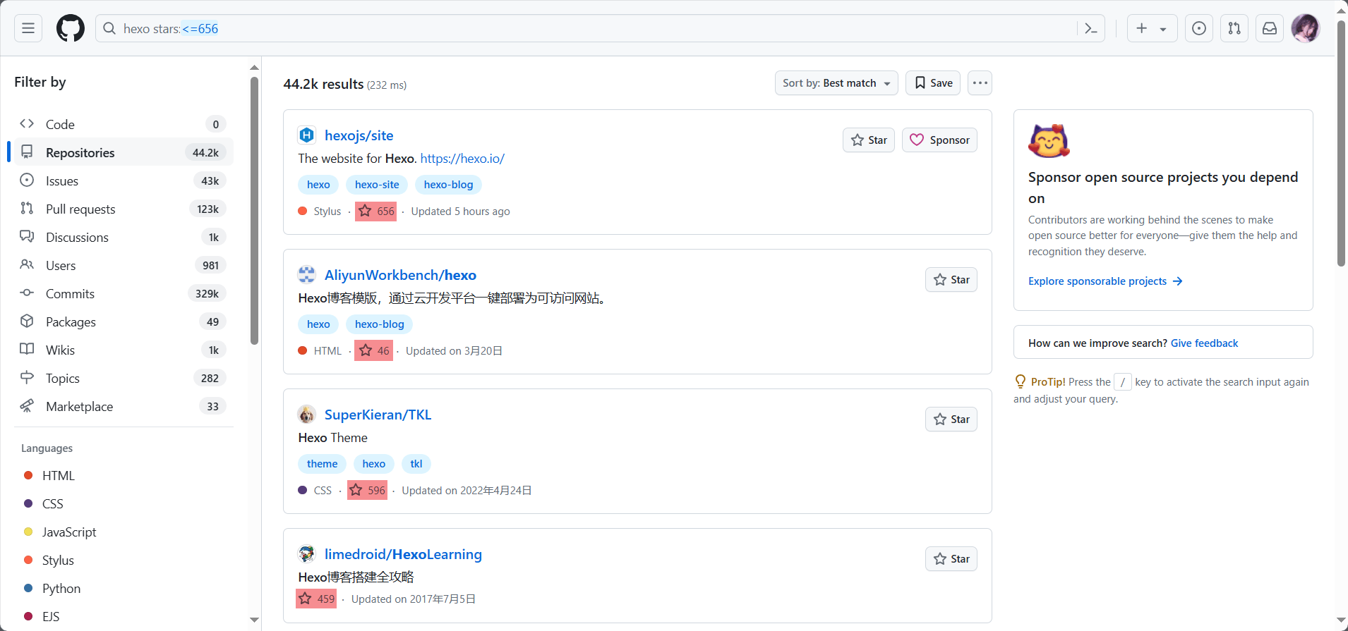This screenshot has width=1348, height=631.
Task: Click the GitHub logo home icon
Action: [x=71, y=28]
